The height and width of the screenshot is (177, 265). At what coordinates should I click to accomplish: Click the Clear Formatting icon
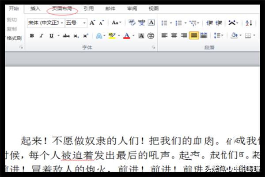132,23
